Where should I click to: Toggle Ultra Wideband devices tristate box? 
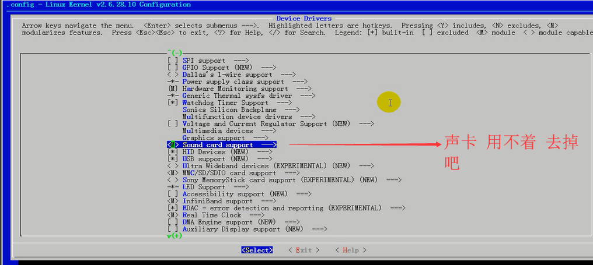(x=172, y=166)
